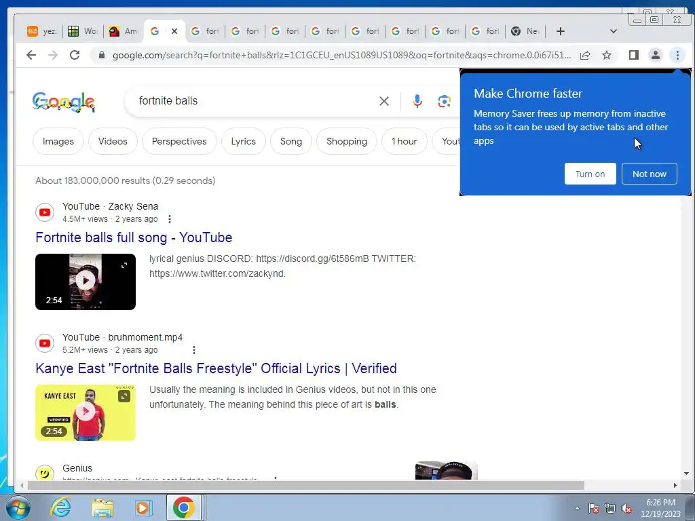Bookmark this page with the star icon
This screenshot has width=695, height=521.
[x=607, y=55]
